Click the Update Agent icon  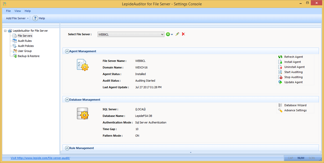[280, 82]
